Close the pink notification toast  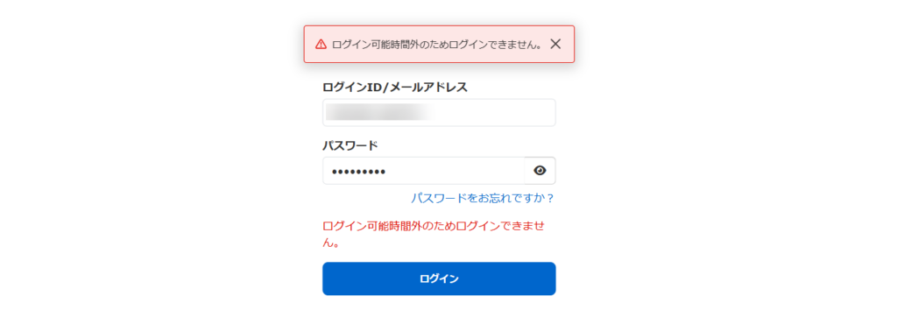coord(554,44)
